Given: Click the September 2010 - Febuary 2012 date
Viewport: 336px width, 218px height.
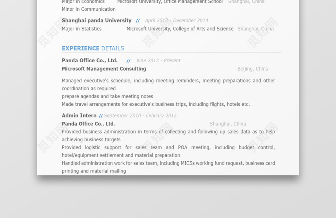Looking at the screenshot, I should pyautogui.click(x=140, y=116).
